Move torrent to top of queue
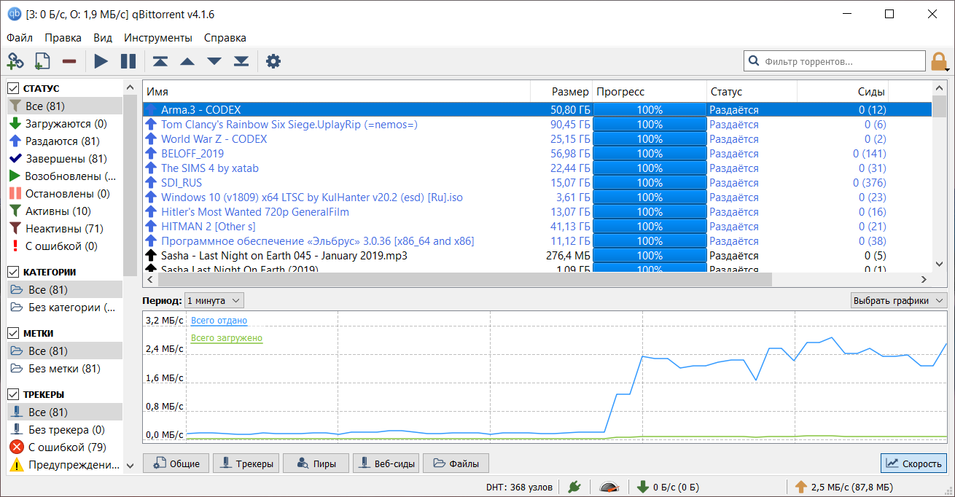Screen dimensions: 955x497 pyautogui.click(x=160, y=61)
